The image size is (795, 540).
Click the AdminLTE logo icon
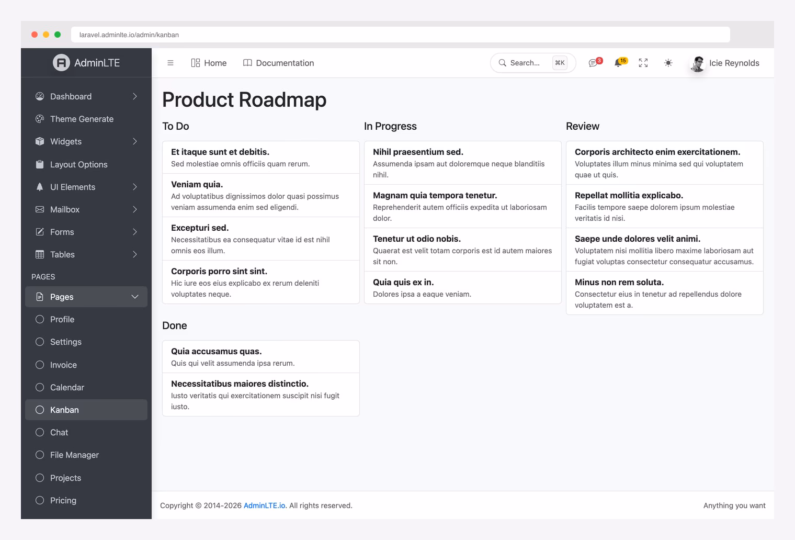[x=61, y=63]
